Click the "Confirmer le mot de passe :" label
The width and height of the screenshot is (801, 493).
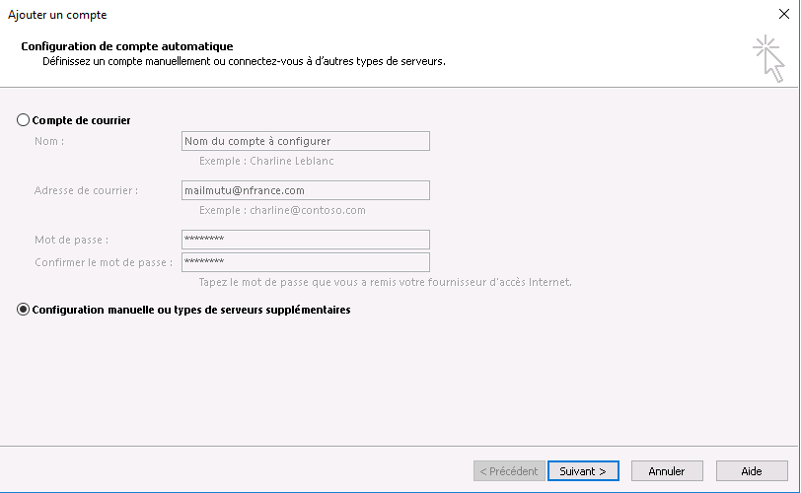(104, 262)
